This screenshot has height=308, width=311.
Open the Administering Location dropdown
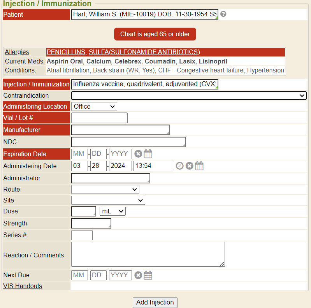pos(94,106)
